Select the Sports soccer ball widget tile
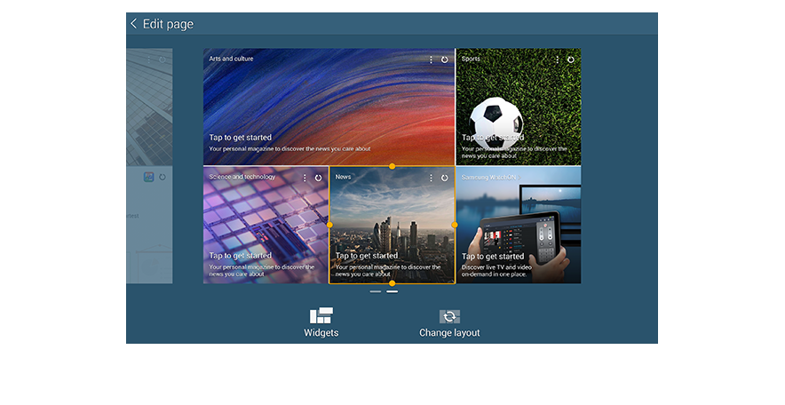Image resolution: width=785 pixels, height=405 pixels. click(x=518, y=107)
